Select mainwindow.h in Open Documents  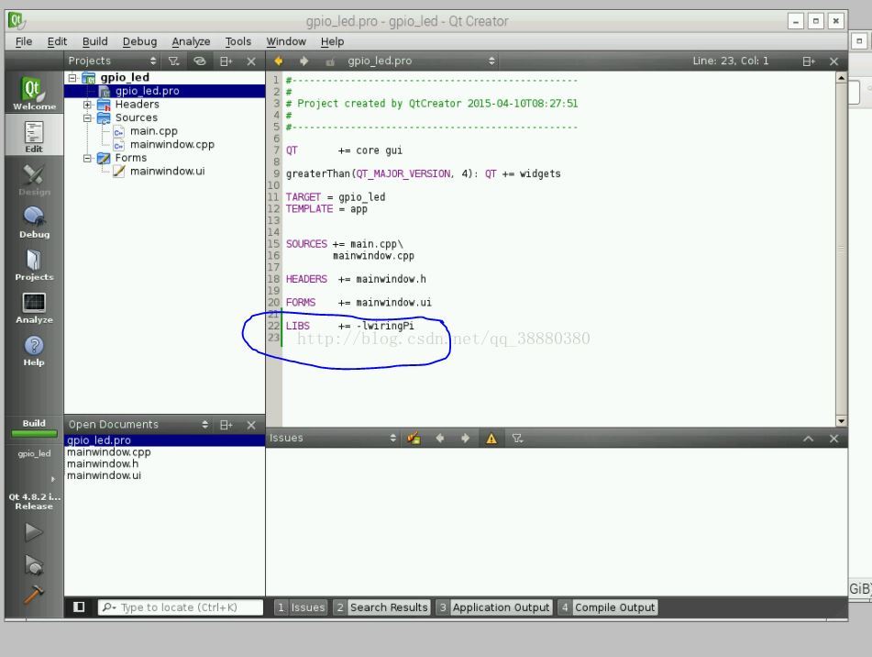tap(103, 463)
